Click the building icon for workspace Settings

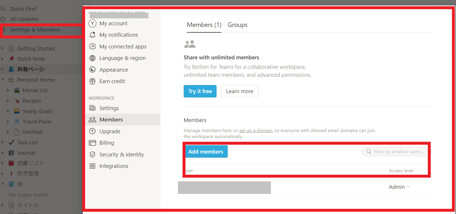tap(92, 108)
